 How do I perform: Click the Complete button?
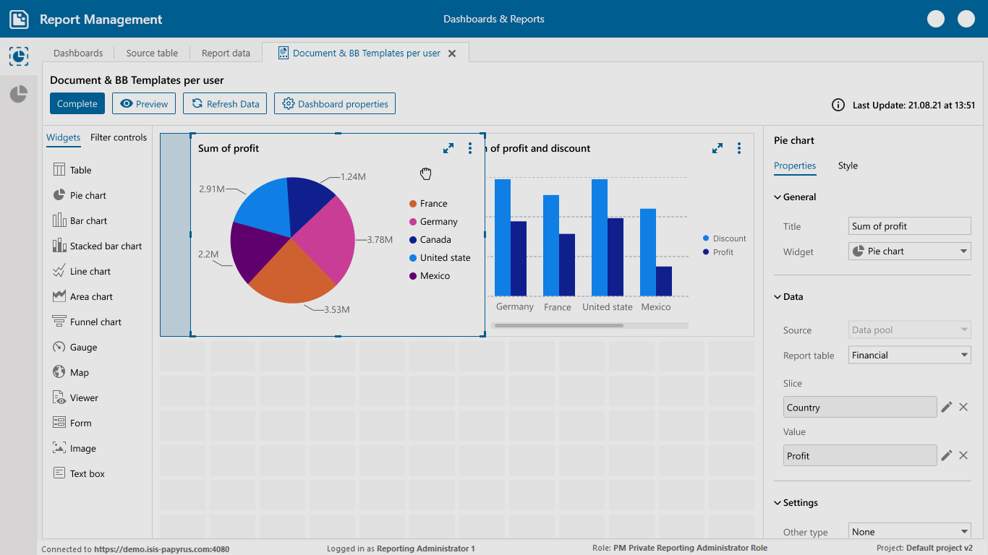coord(77,104)
